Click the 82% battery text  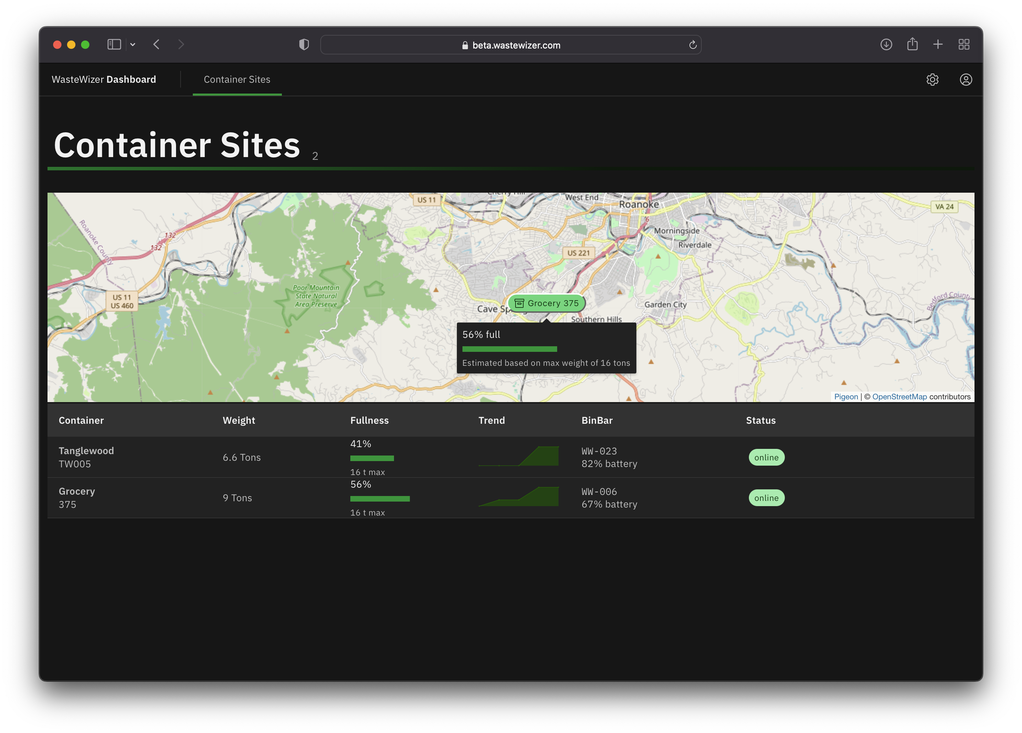point(609,464)
